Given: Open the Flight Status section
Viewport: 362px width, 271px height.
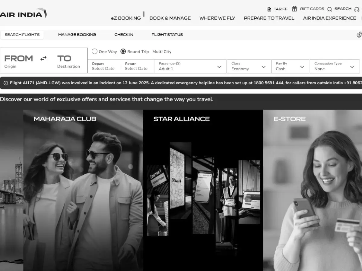Looking at the screenshot, I should pos(167,35).
